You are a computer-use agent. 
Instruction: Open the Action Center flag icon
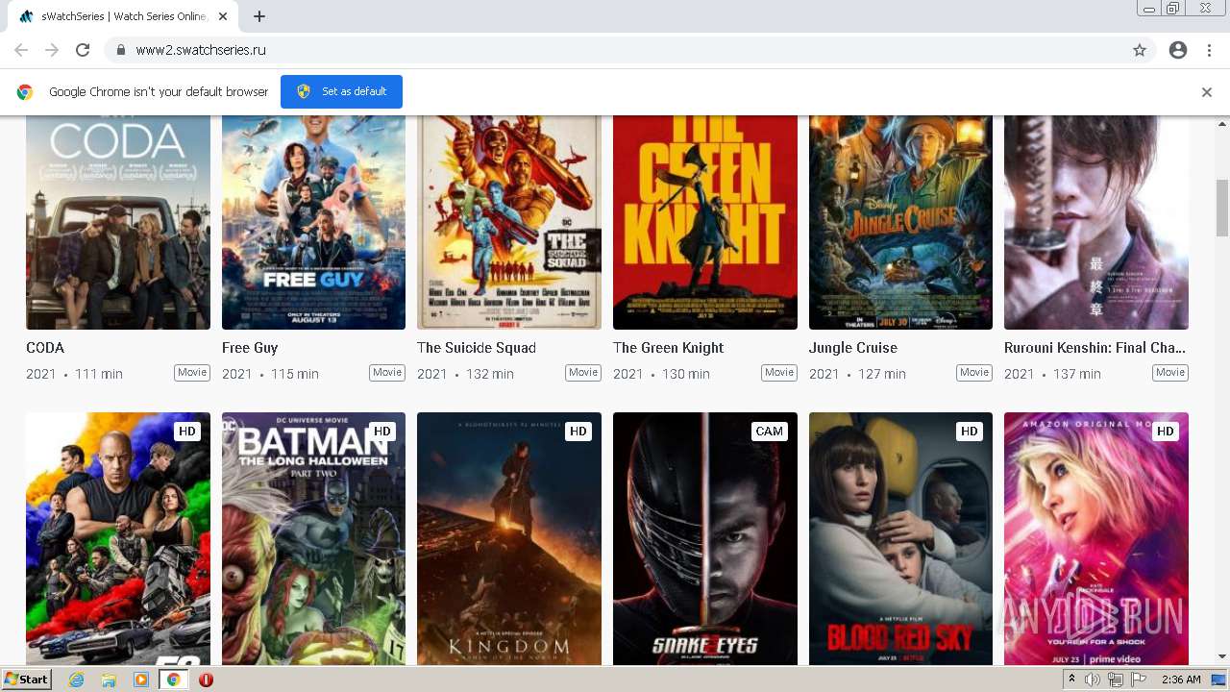1139,680
